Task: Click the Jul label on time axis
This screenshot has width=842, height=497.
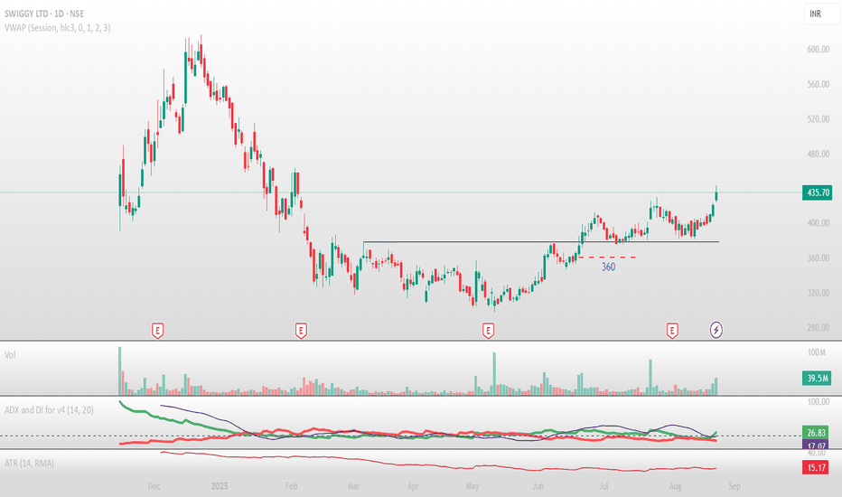Action: 603,486
